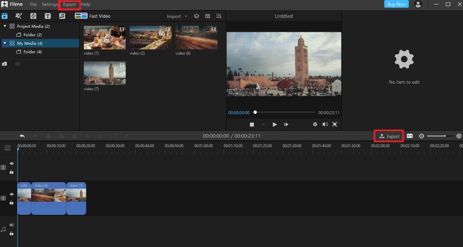Select the Text tool panel
The height and width of the screenshot is (247, 463).
pyautogui.click(x=48, y=16)
